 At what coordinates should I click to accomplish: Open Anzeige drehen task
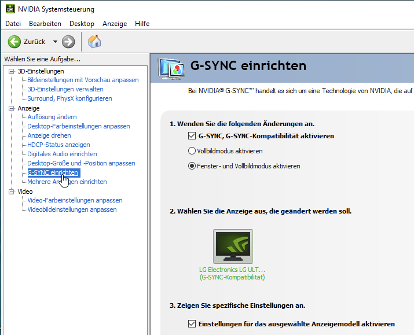[x=49, y=135]
